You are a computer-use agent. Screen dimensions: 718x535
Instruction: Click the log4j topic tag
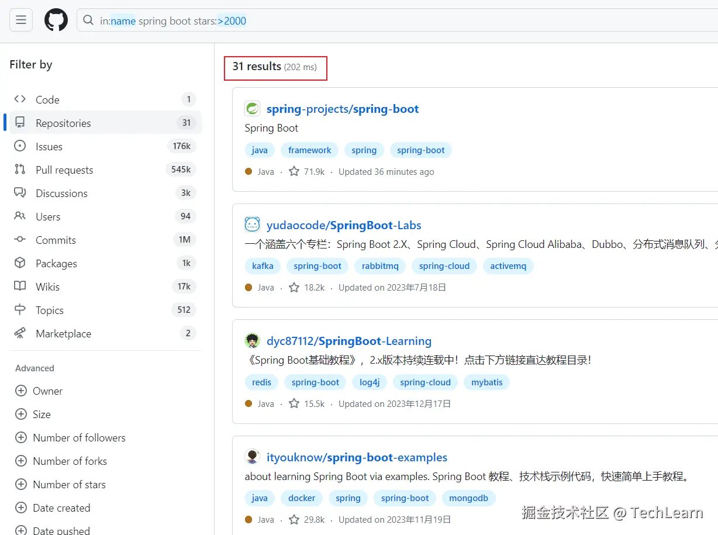tap(370, 382)
